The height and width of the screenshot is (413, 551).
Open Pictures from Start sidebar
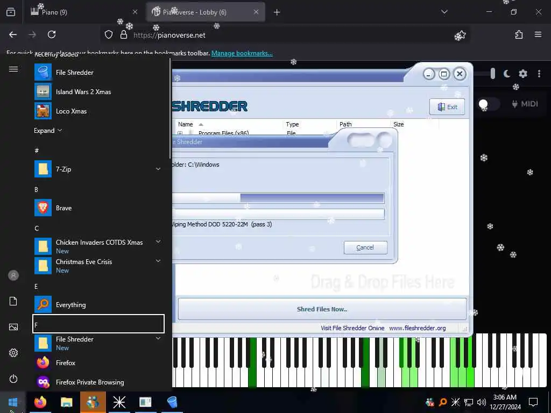13,327
